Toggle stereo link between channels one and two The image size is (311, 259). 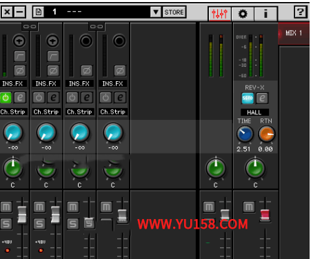pyautogui.click(x=30, y=27)
